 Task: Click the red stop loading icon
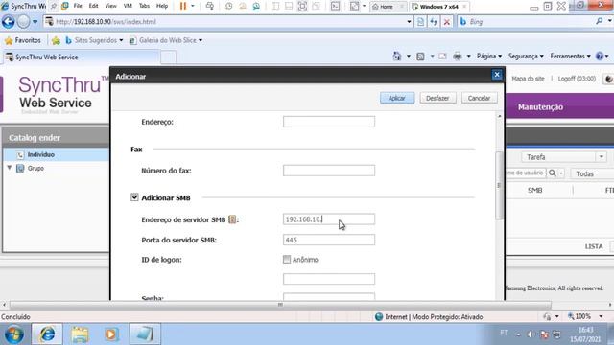click(x=446, y=22)
